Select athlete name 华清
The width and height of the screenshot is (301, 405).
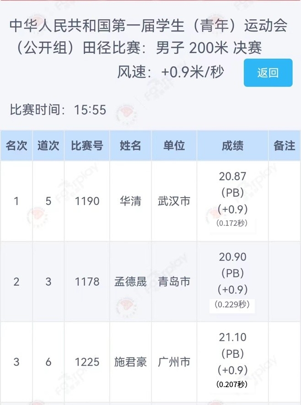pos(130,201)
